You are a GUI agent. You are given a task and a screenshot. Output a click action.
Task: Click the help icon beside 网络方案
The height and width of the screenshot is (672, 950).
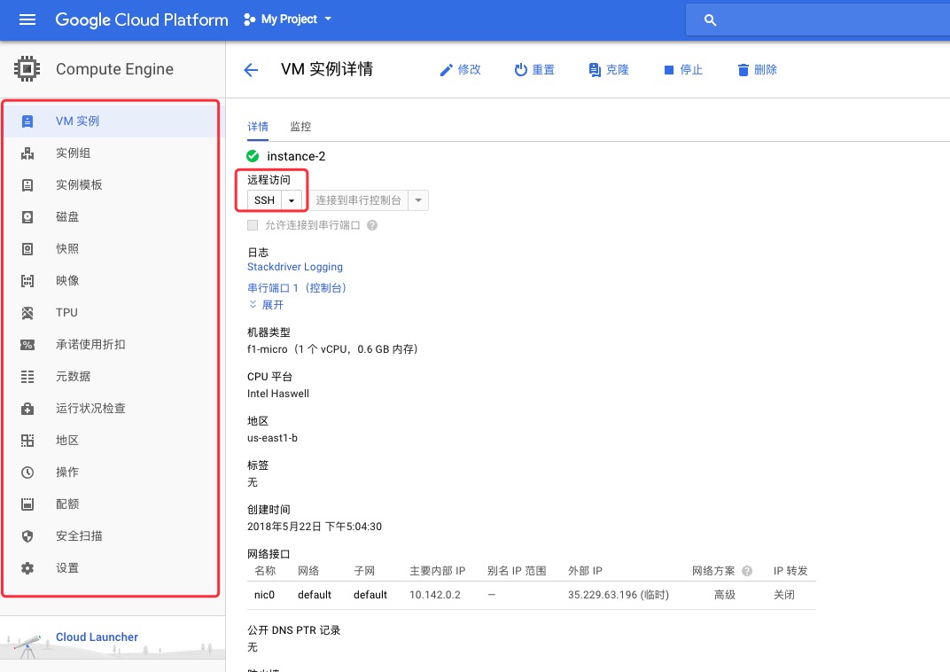(747, 571)
